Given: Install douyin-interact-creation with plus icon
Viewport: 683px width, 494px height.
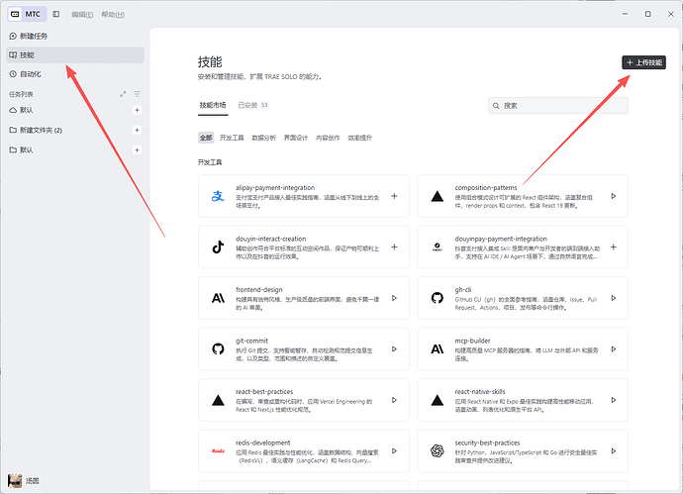Looking at the screenshot, I should (394, 247).
